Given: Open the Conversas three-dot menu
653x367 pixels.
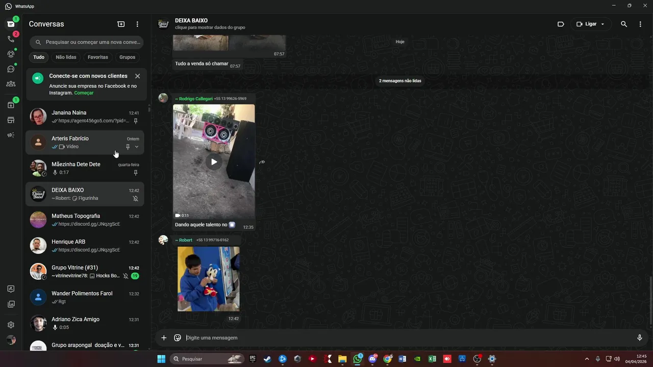Looking at the screenshot, I should [x=137, y=24].
